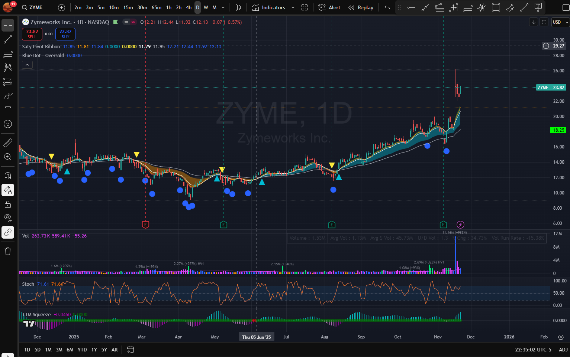Select trend line in favorites toolbar
The height and width of the screenshot is (357, 570).
click(x=425, y=7)
